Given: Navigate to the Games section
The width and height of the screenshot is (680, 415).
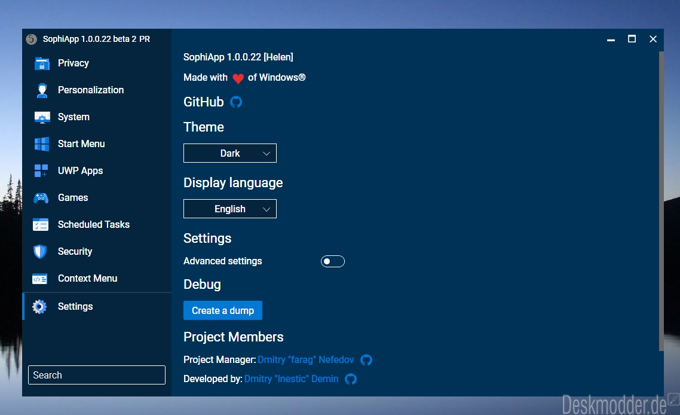Looking at the screenshot, I should point(97,198).
